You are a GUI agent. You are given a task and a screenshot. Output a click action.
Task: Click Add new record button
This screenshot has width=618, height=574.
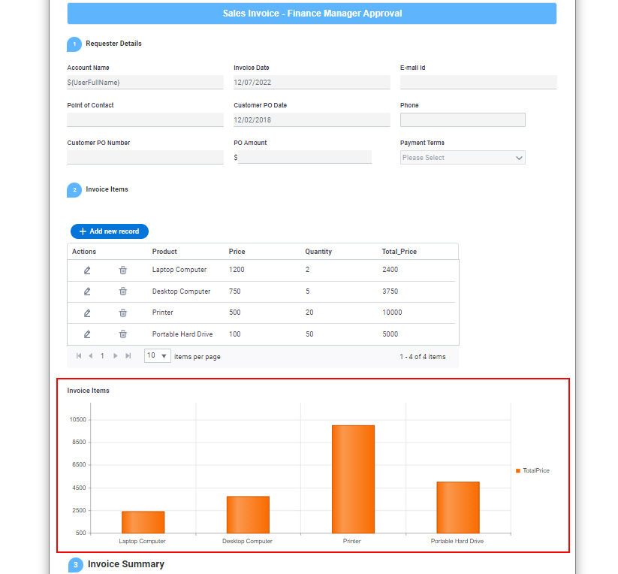tap(110, 231)
